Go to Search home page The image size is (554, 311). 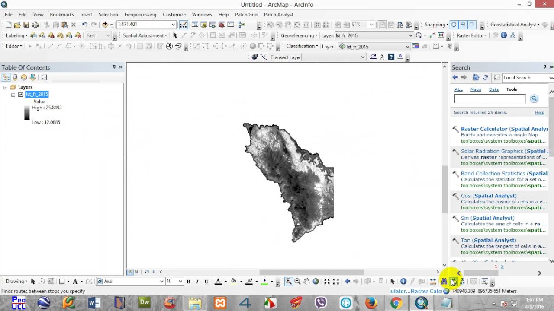tap(476, 78)
